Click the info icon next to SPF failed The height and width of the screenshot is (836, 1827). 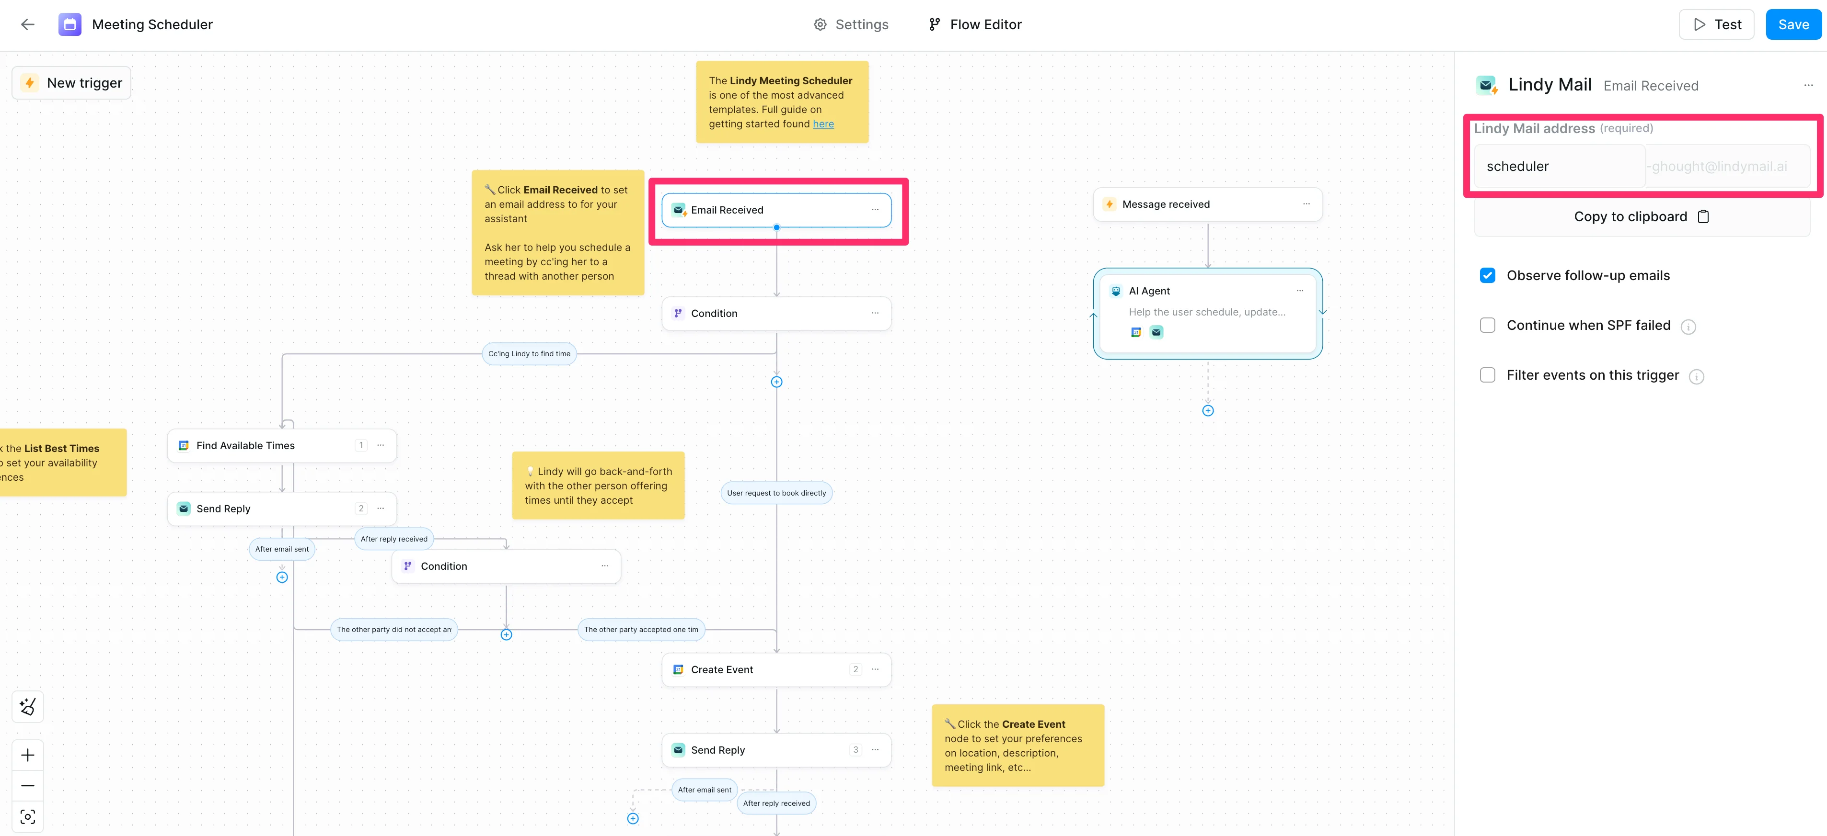(1688, 327)
